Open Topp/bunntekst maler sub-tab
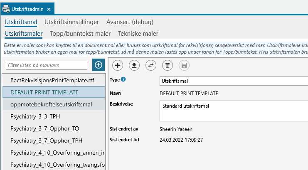 pos(80,34)
